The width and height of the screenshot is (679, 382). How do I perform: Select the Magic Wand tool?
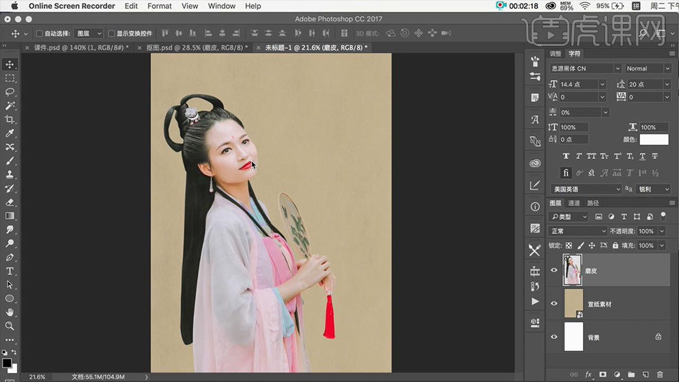pyautogui.click(x=10, y=106)
